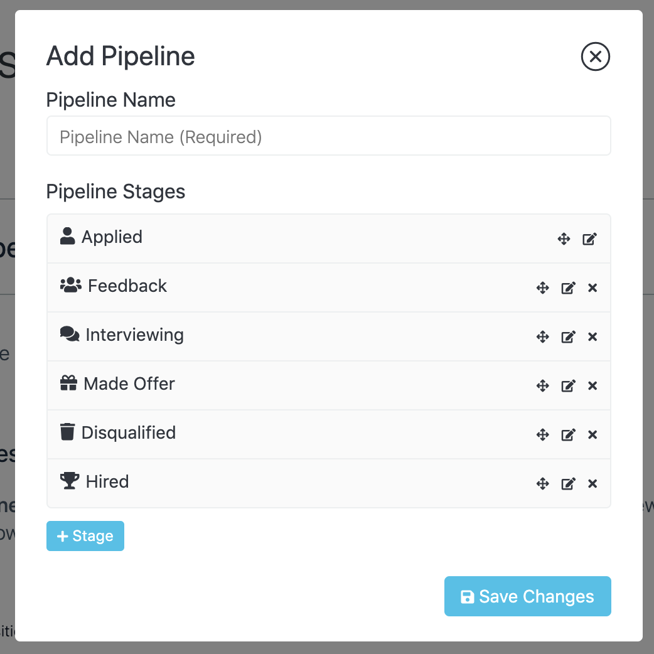Click the move handle on Disqualified stage
The image size is (654, 654).
543,435
